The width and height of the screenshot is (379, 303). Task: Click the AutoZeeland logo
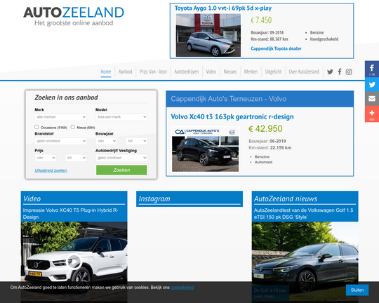[x=74, y=16]
